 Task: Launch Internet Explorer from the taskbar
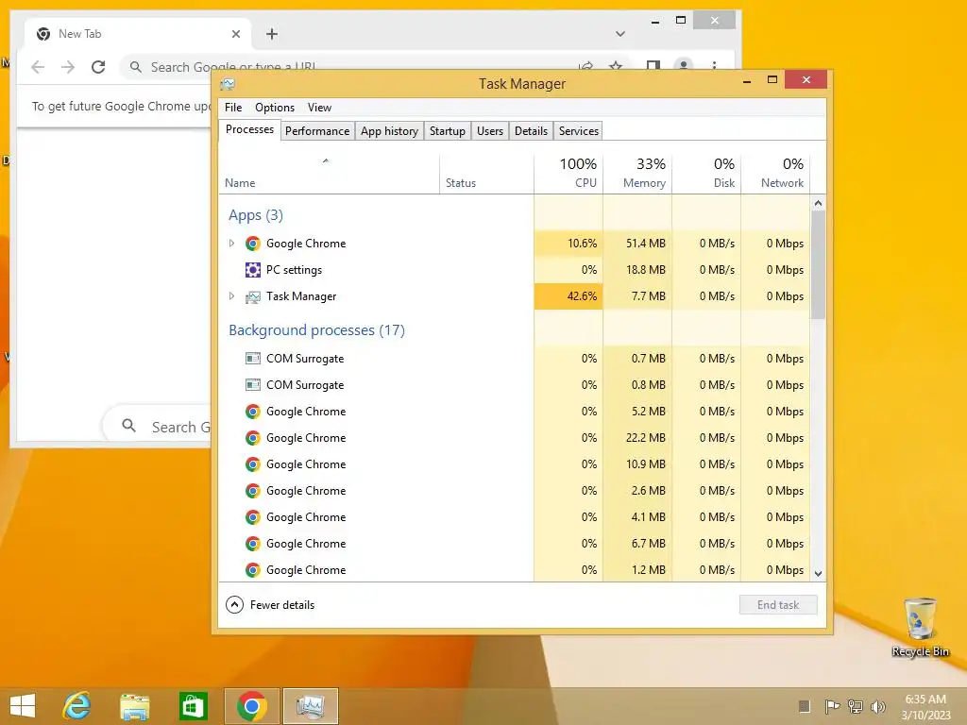pos(77,706)
